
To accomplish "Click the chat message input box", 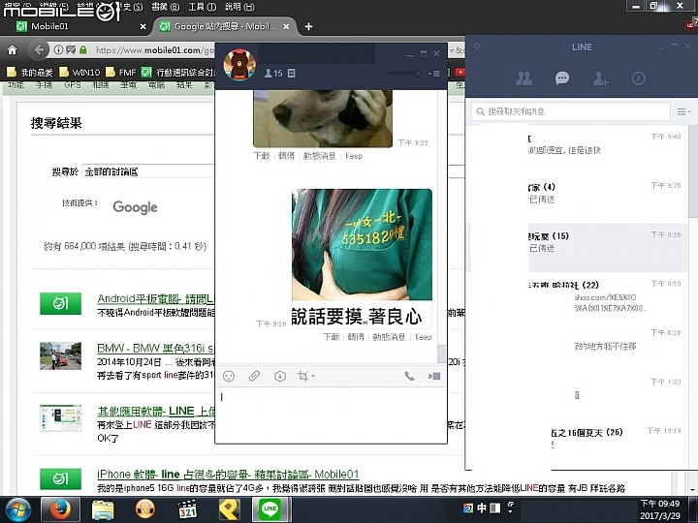I will (331, 415).
